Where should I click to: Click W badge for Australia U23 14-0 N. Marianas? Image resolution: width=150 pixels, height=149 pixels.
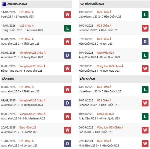[x=67, y=116]
